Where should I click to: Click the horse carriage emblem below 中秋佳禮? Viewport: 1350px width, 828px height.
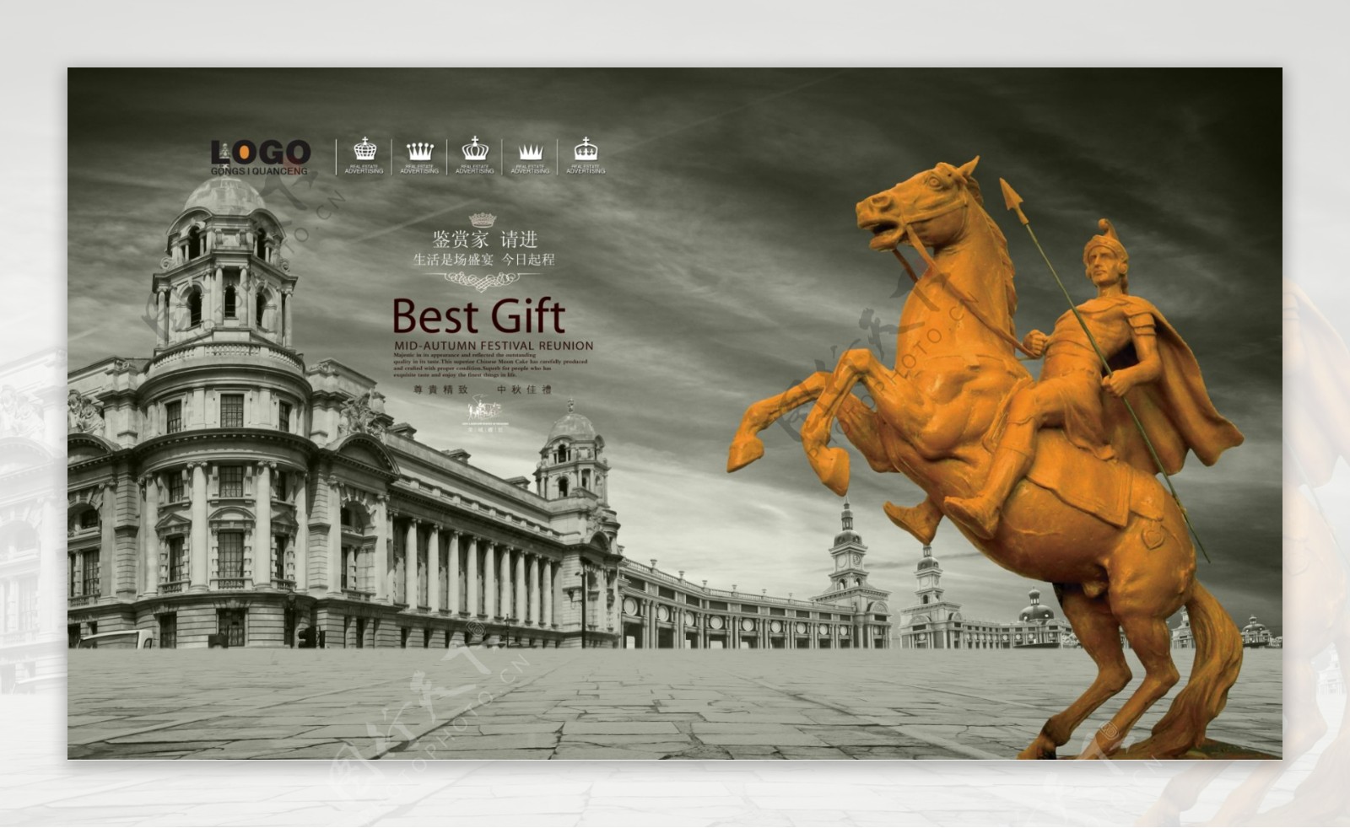coord(484,413)
